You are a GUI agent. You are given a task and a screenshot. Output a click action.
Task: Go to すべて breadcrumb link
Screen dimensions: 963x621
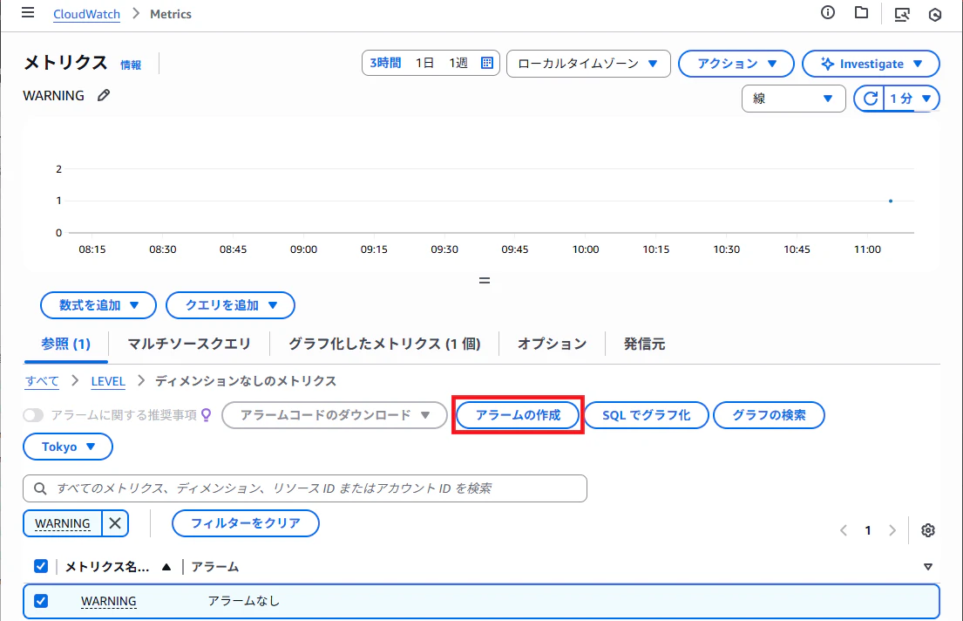42,381
